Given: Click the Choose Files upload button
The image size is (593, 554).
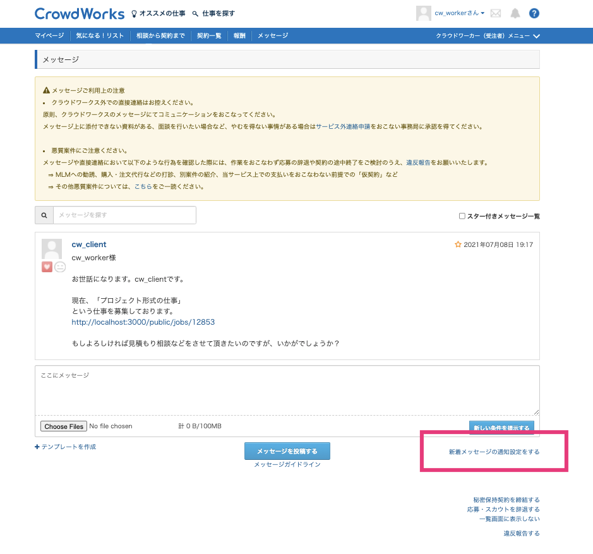Looking at the screenshot, I should (64, 426).
